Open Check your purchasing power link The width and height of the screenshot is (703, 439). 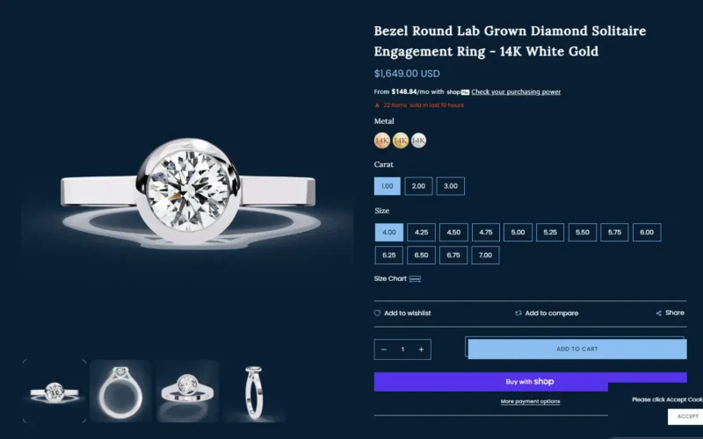point(516,92)
